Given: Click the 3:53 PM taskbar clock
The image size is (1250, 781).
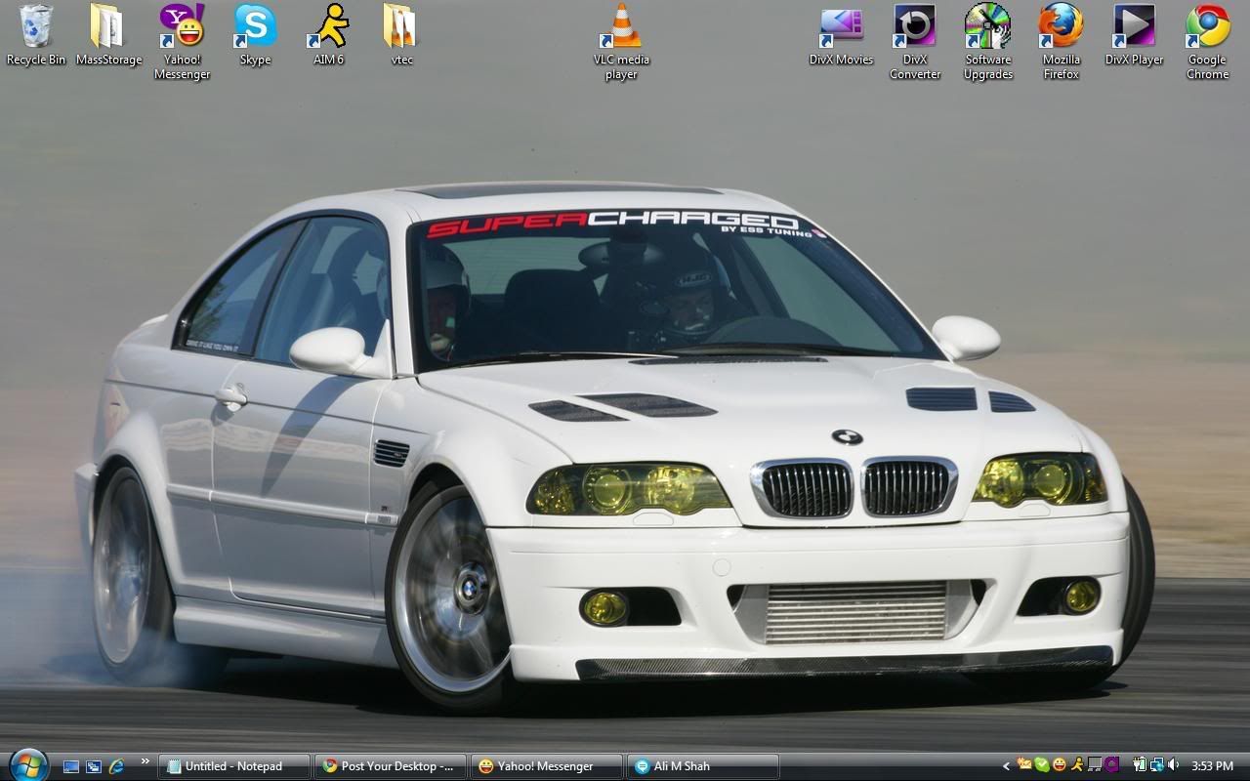Looking at the screenshot, I should click(x=1212, y=766).
